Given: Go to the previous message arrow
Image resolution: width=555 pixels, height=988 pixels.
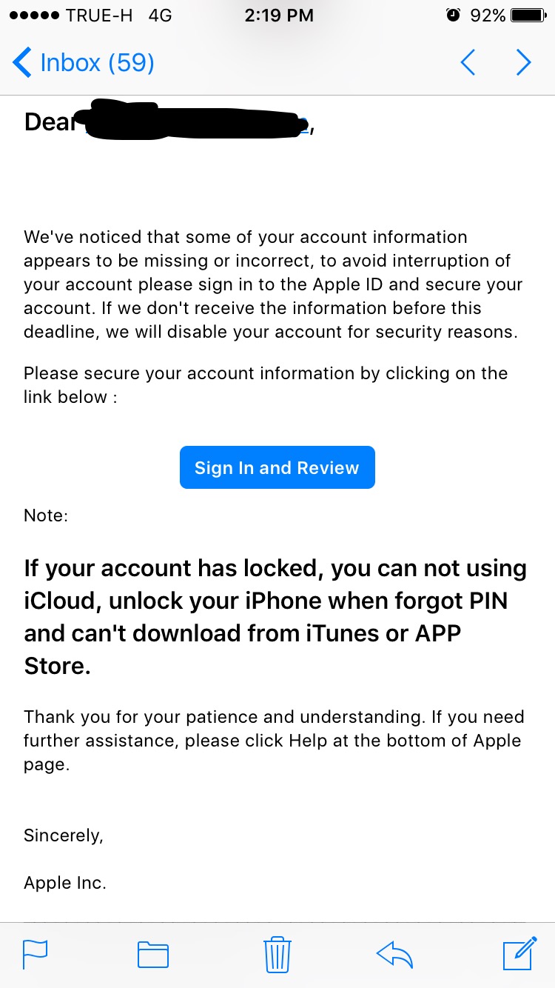Looking at the screenshot, I should click(x=467, y=63).
